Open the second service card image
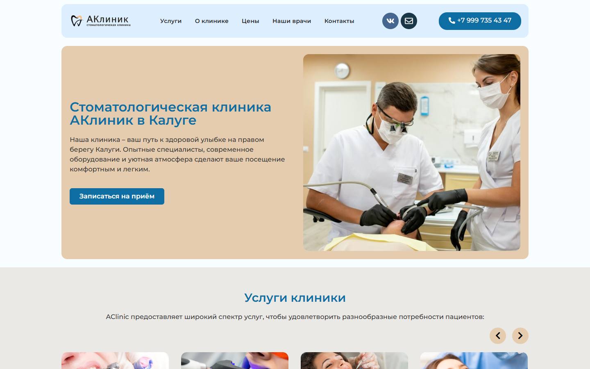The width and height of the screenshot is (590, 369). coord(235,361)
